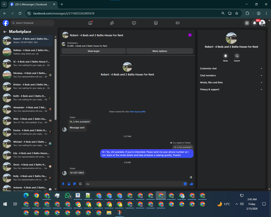271x217 pixels.
Task: Open the emoji picker in message box
Action: tap(185, 184)
